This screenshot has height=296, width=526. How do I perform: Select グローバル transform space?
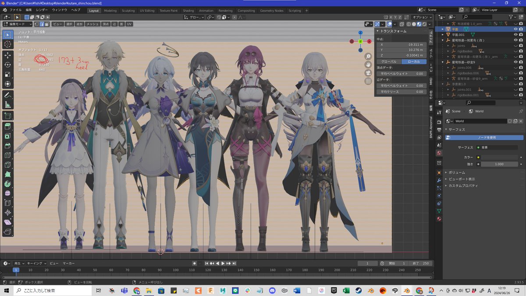(389, 62)
